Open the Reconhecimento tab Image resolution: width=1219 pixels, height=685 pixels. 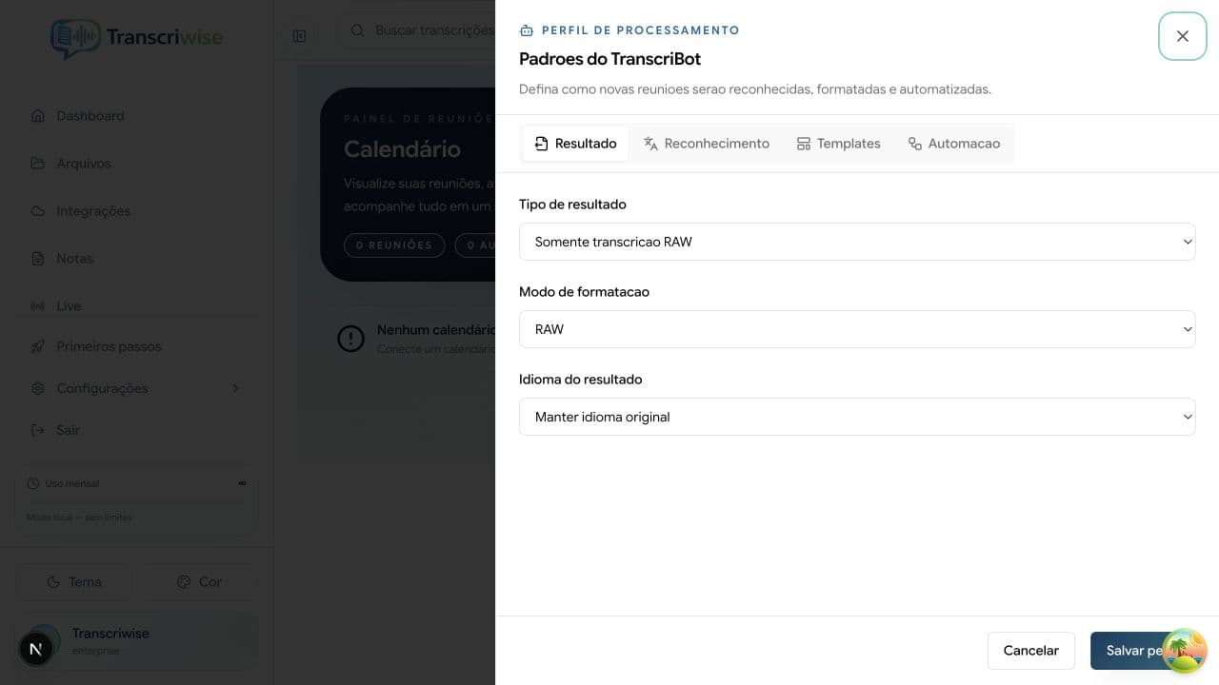click(706, 144)
